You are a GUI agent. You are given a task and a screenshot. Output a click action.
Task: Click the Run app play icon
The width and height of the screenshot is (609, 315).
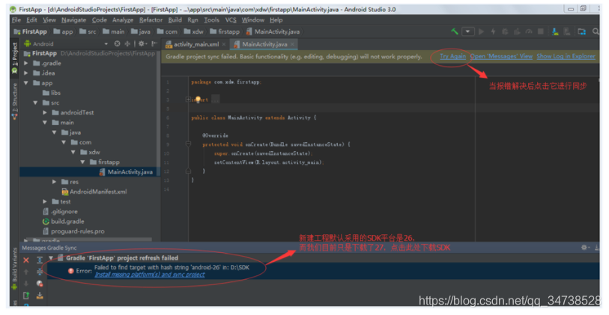482,31
